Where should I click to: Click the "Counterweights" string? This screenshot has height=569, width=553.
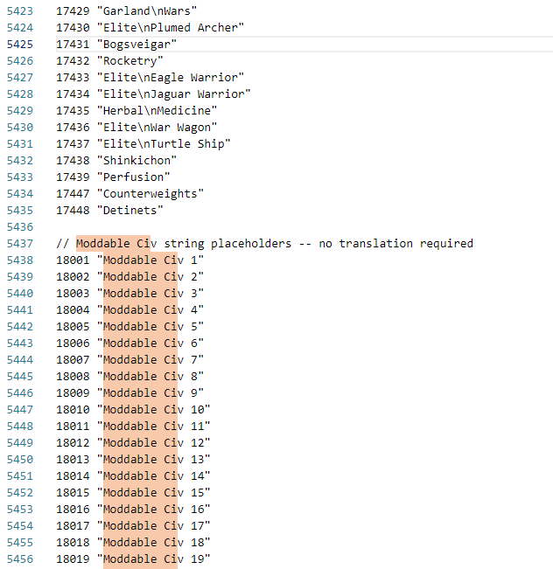click(150, 193)
